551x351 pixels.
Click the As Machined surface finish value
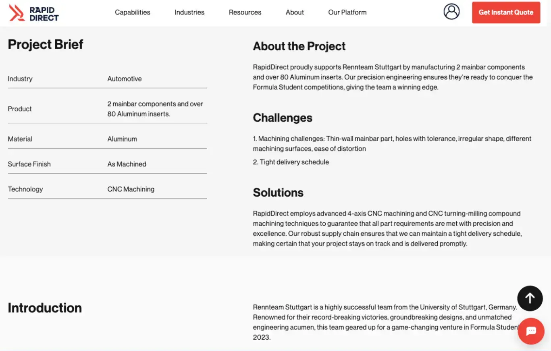[x=127, y=164]
